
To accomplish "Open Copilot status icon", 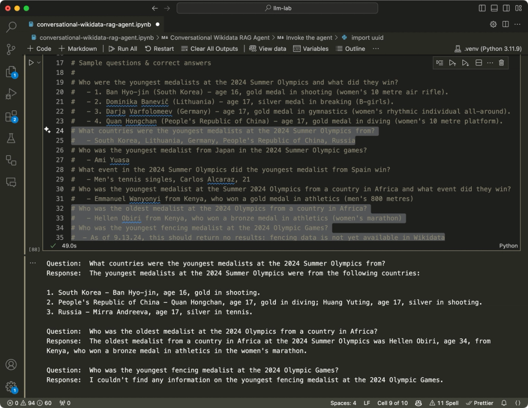I will coord(419,403).
